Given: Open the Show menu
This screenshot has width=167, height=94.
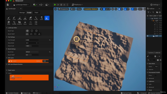Looking at the screenshot, I should pyautogui.click(x=79, y=9).
